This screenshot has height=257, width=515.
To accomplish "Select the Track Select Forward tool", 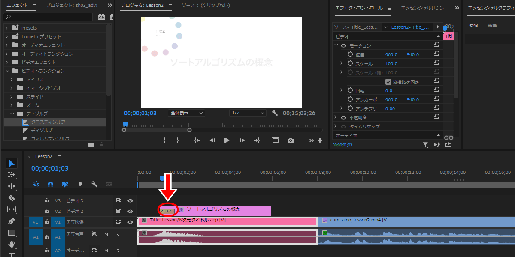I will click(12, 175).
